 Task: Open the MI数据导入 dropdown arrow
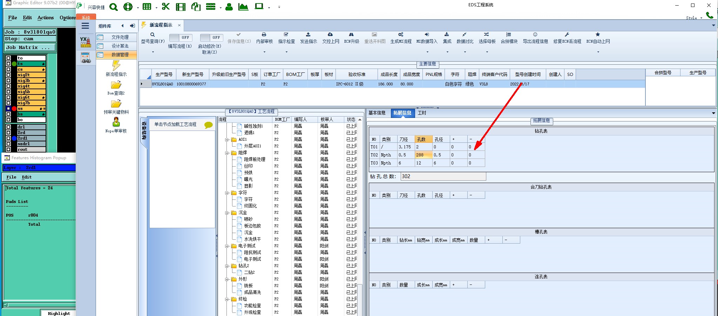point(427,52)
